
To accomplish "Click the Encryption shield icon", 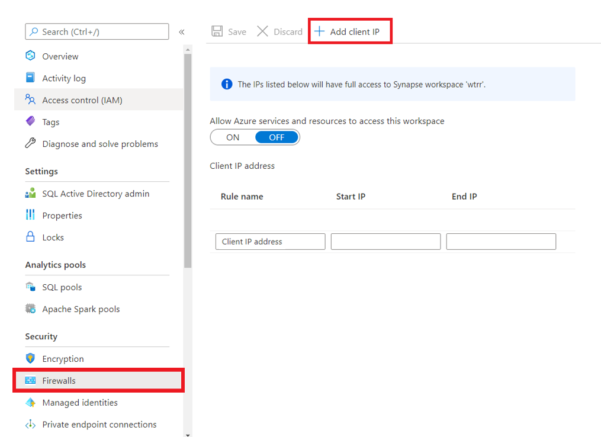I will pyautogui.click(x=30, y=358).
